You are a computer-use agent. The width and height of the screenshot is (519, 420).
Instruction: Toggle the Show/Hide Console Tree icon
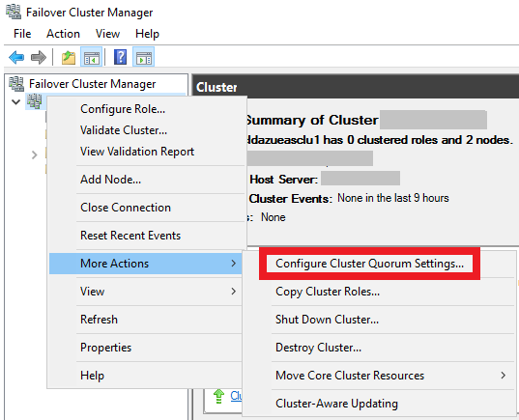[x=92, y=58]
